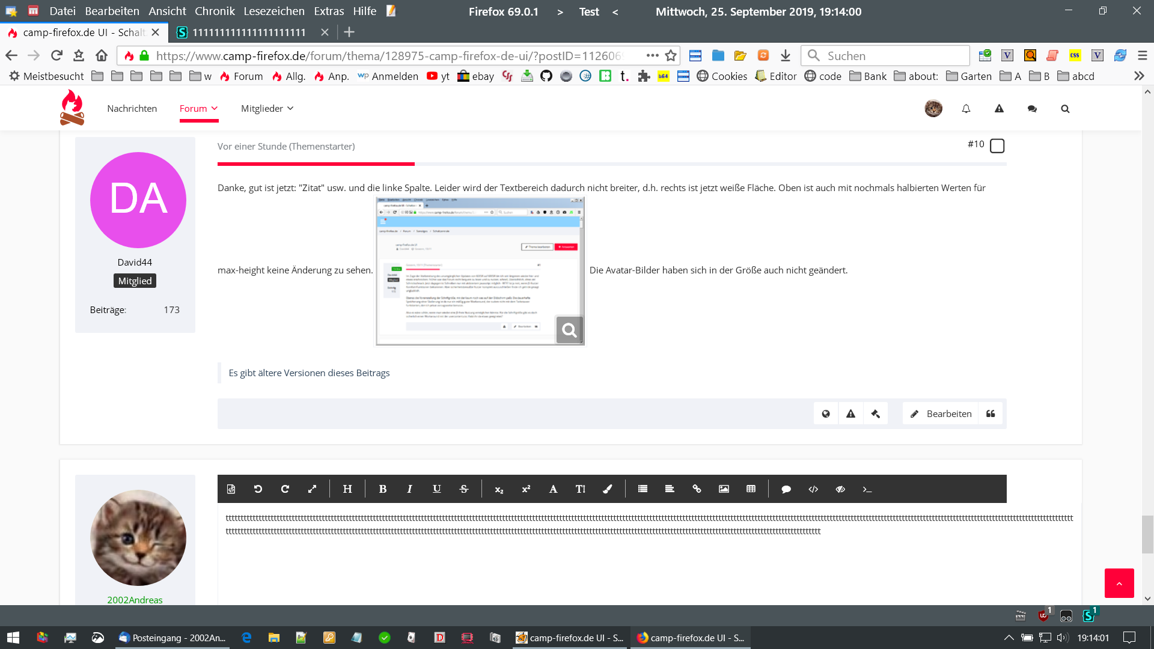Click the attached screenshot thumbnail in post

(x=480, y=270)
